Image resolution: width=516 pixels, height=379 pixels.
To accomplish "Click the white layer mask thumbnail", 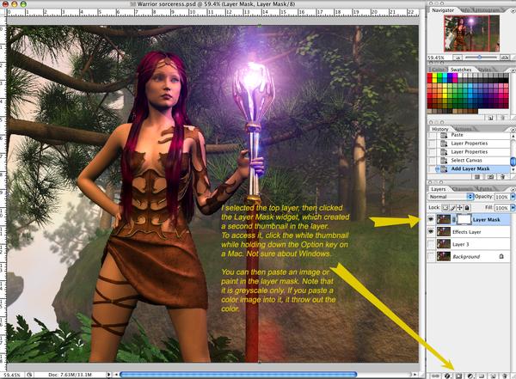I will tap(464, 219).
